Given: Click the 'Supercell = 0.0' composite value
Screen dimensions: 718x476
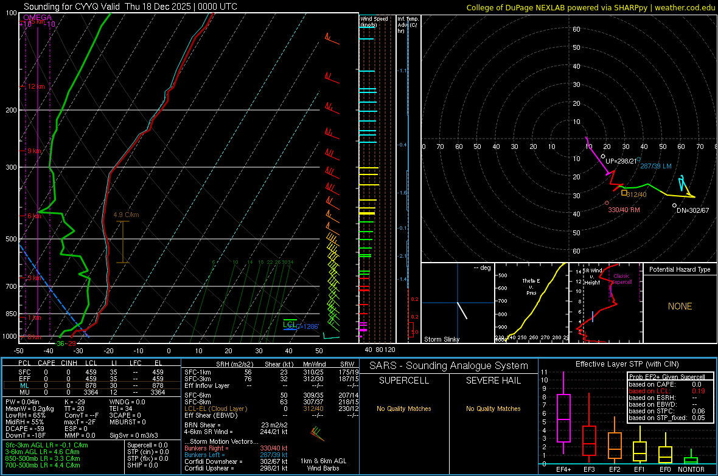Looking at the screenshot, I should click(147, 445).
